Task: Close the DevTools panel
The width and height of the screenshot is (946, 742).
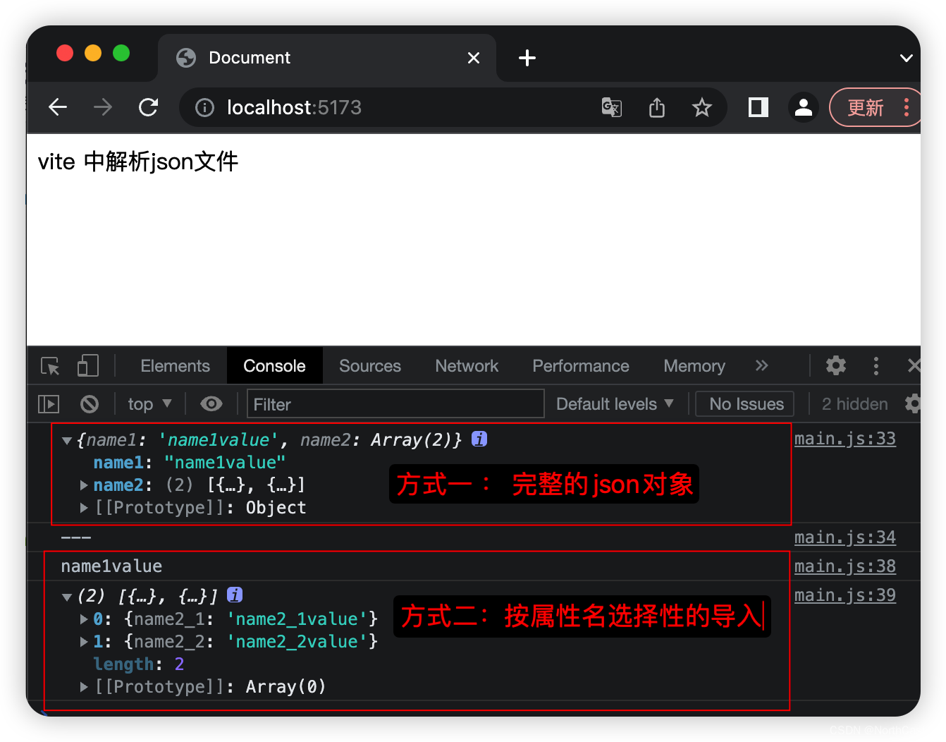Action: click(914, 365)
